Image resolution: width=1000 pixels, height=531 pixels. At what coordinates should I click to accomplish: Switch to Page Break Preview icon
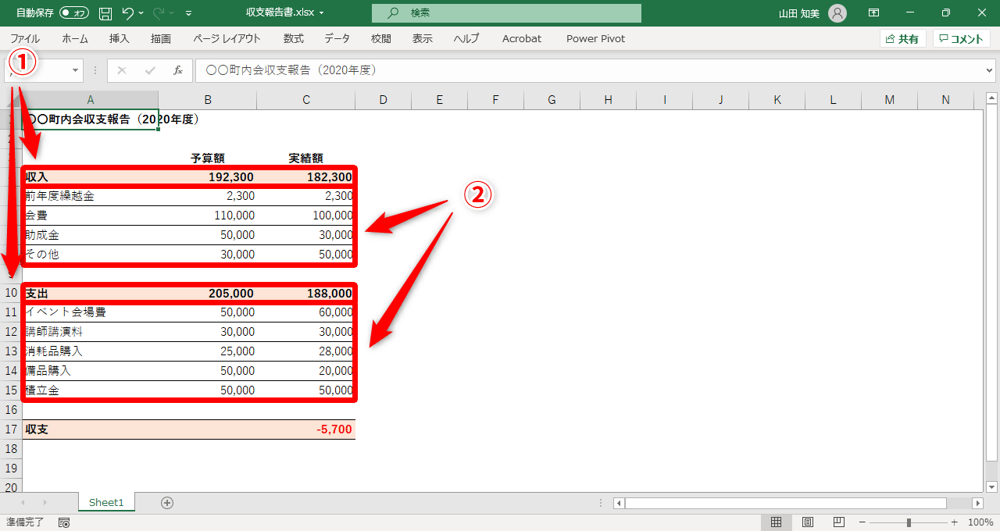pyautogui.click(x=839, y=522)
